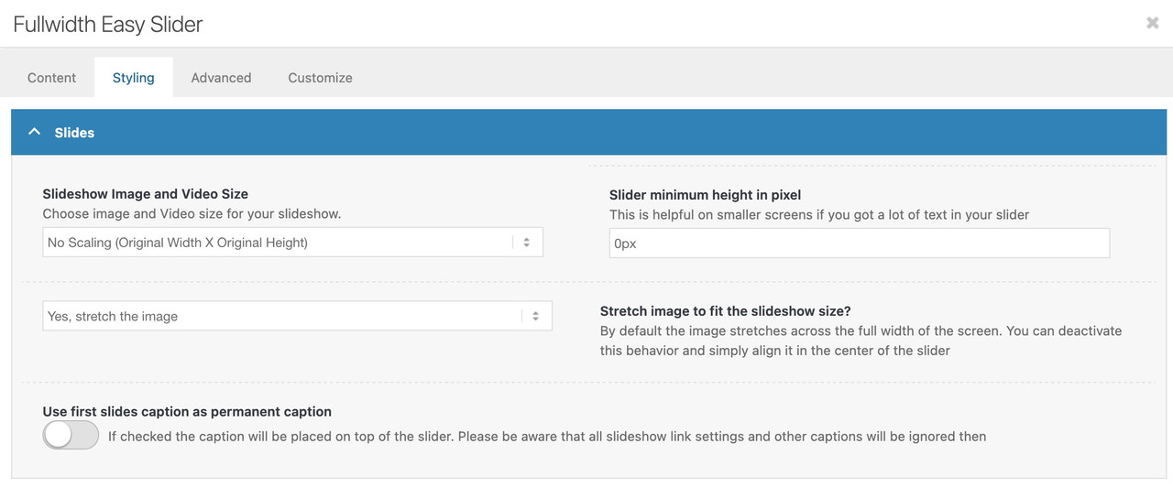Switch to the Content tab

pos(51,78)
